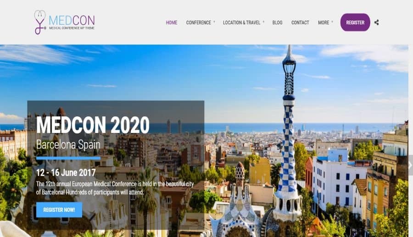Open the share icon beside Register
This screenshot has height=237, width=413.
click(377, 22)
